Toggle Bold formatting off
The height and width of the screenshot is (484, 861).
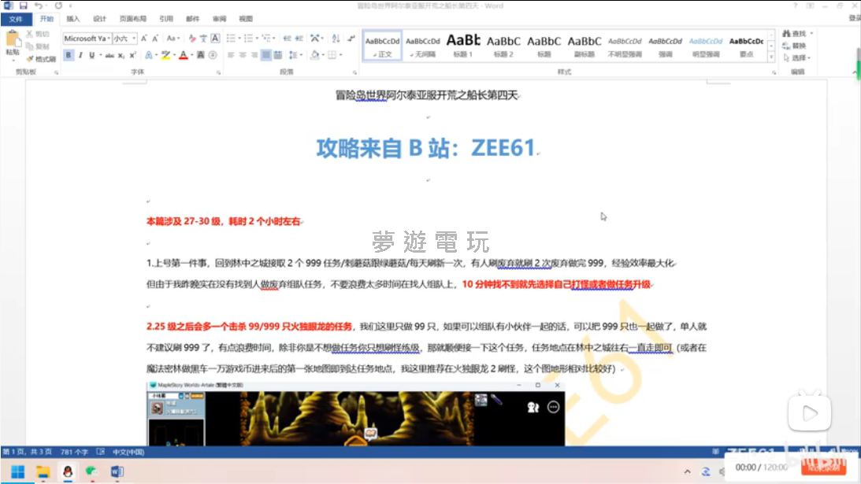pos(69,55)
